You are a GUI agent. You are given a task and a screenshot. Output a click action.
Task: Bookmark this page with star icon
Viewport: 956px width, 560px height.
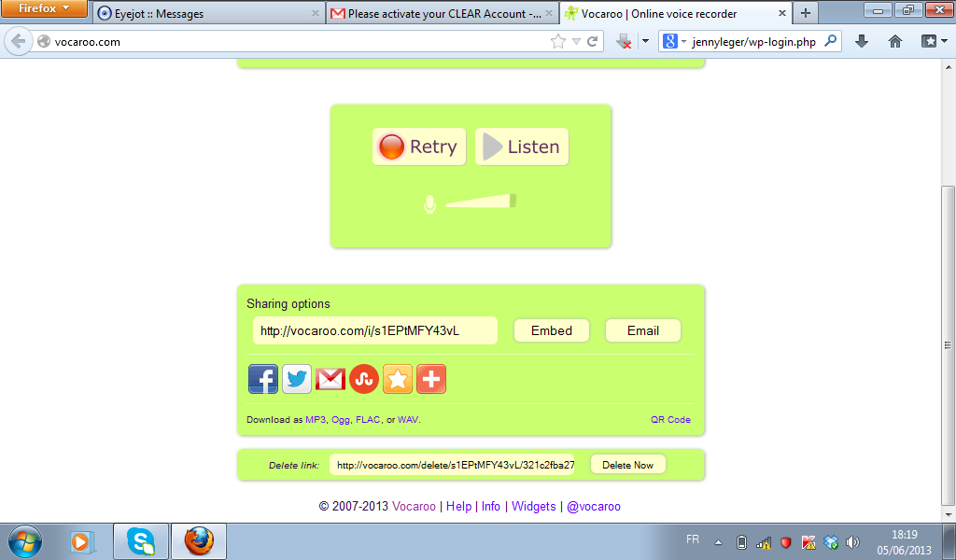(x=558, y=41)
